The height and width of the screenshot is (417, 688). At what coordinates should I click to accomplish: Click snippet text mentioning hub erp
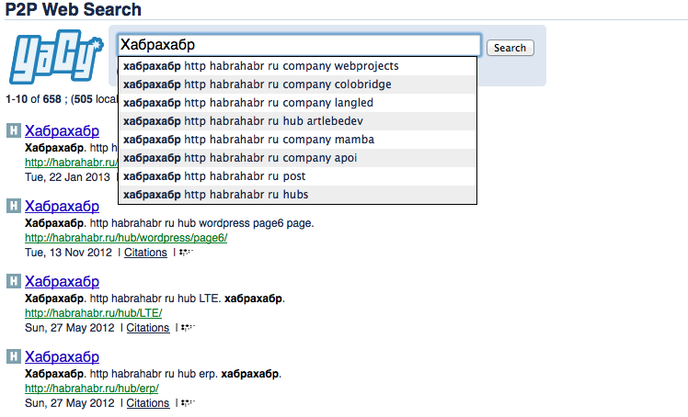point(153,374)
